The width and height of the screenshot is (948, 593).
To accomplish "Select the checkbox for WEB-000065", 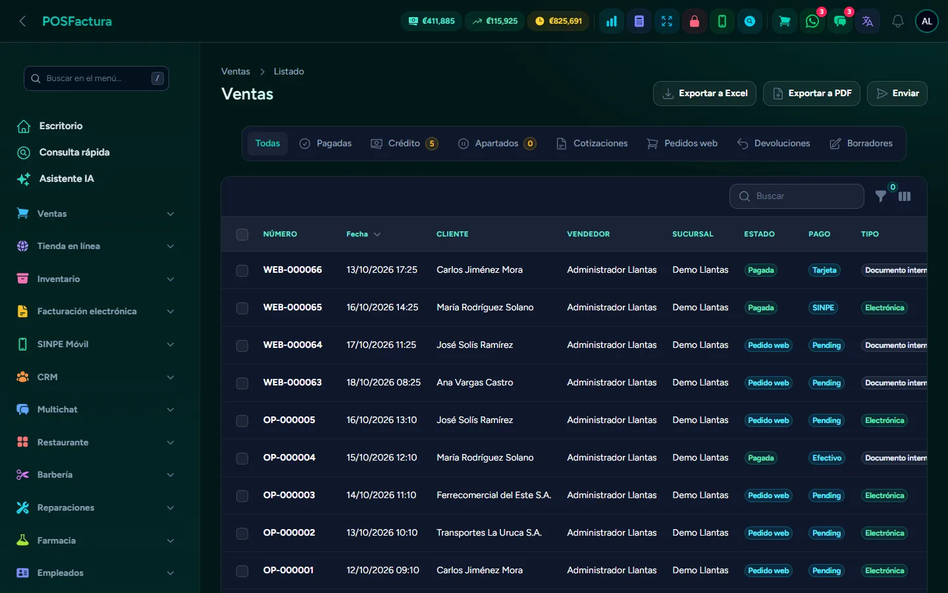I will (242, 308).
